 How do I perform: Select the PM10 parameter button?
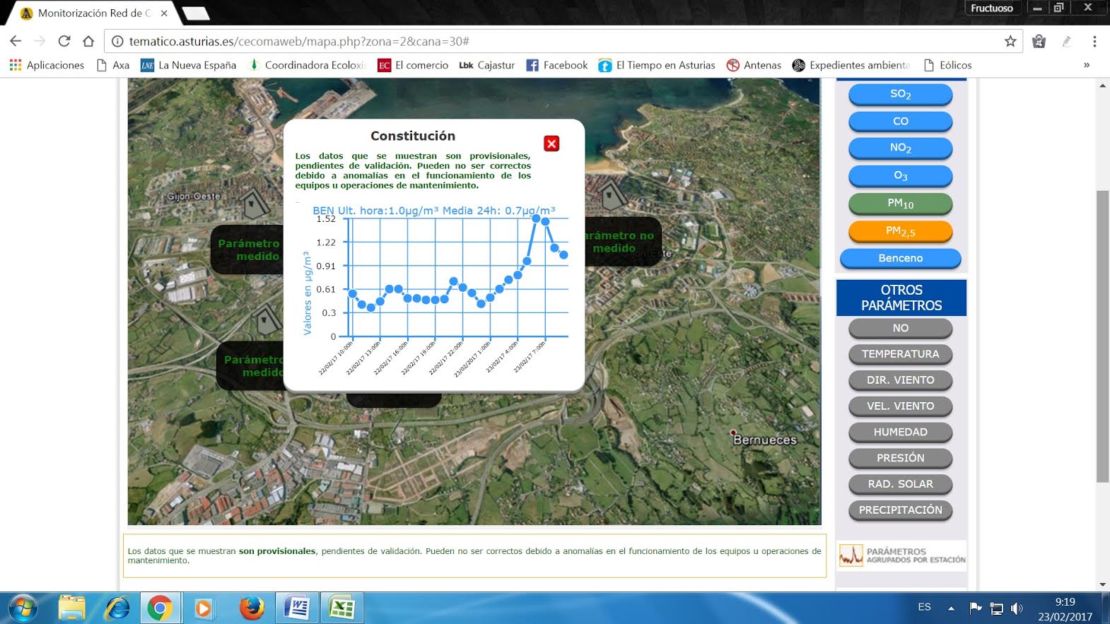900,204
